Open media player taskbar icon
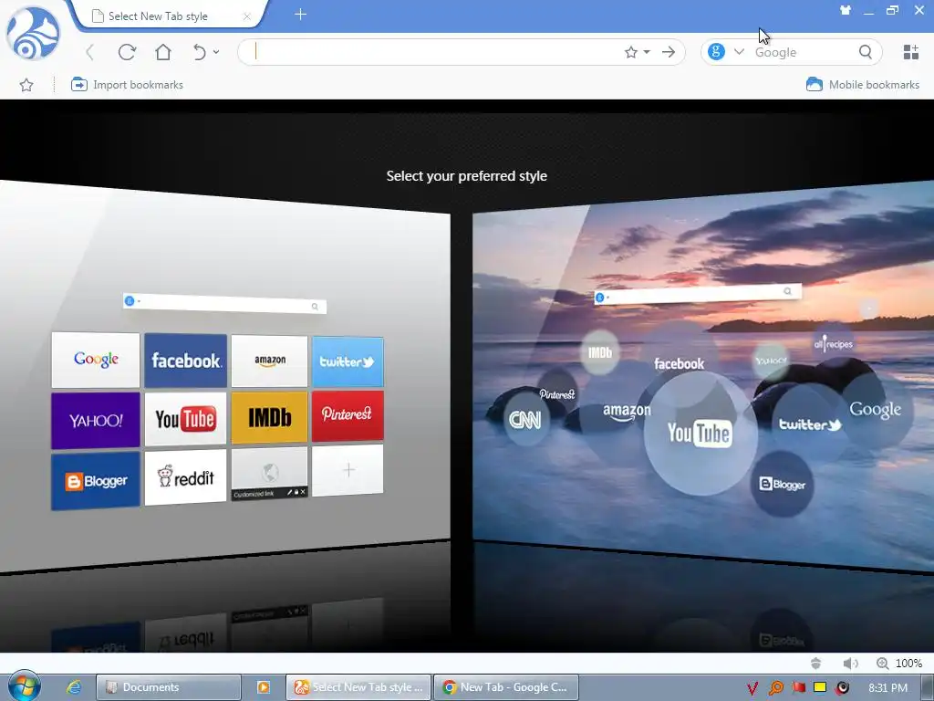The image size is (934, 701). pos(264,687)
